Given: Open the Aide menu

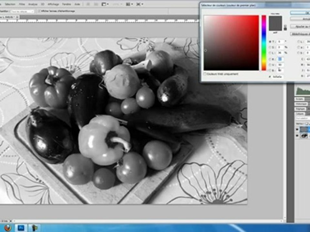Looking at the screenshot, I should 77,4.
